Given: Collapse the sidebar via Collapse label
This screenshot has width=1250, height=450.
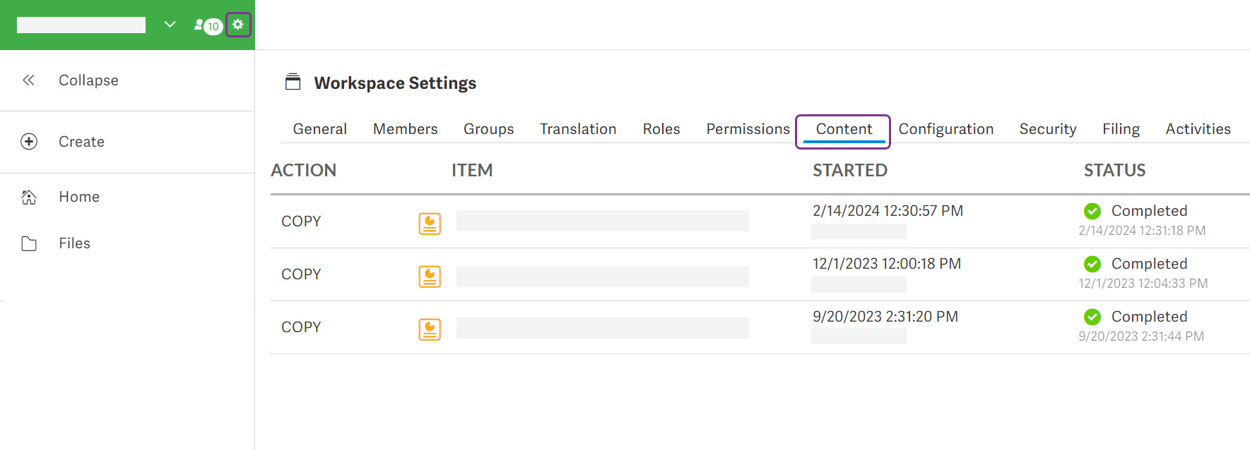Looking at the screenshot, I should 88,80.
